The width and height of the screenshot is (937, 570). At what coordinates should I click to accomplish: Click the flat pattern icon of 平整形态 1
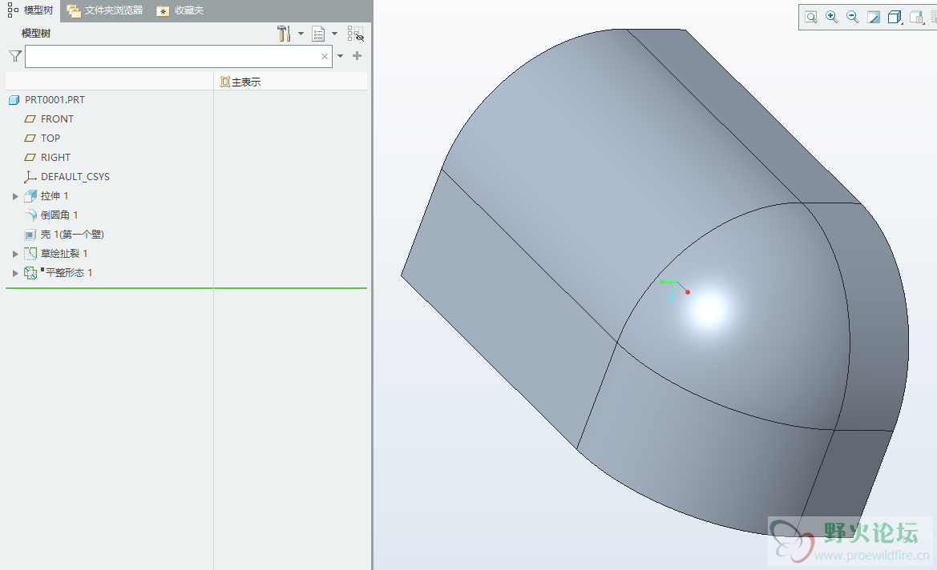(x=30, y=273)
